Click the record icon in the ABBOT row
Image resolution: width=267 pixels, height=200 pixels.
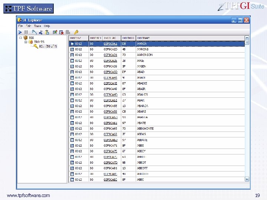72,163
